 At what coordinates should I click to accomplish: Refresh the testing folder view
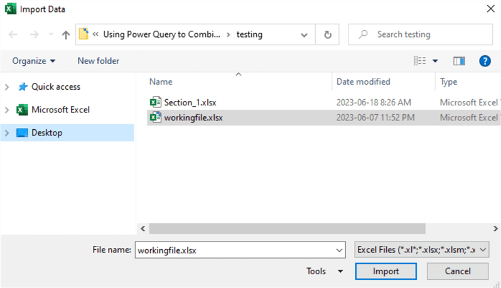point(328,35)
